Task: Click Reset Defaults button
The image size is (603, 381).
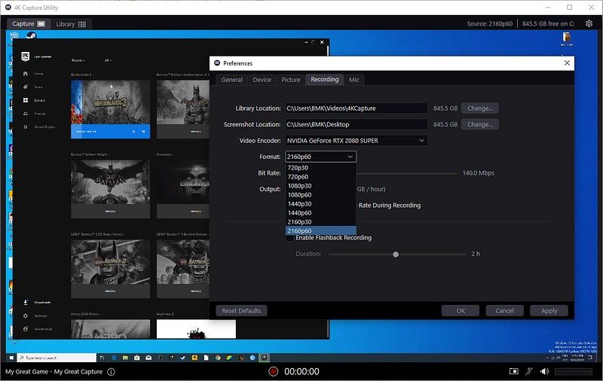Action: click(x=241, y=311)
